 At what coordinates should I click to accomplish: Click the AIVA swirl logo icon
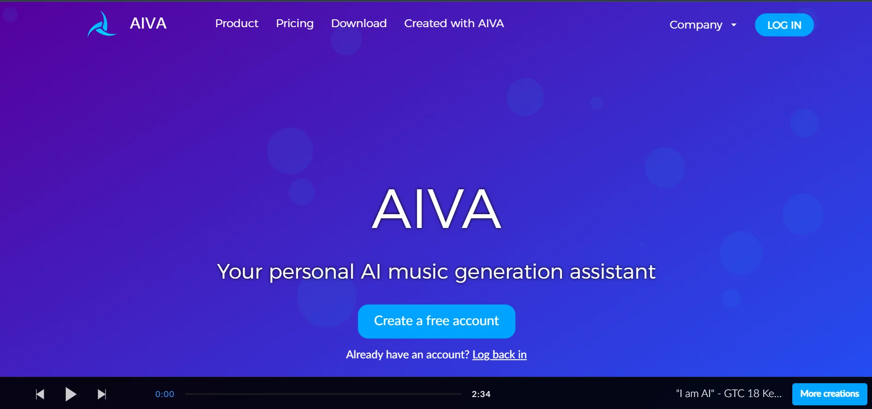tap(102, 24)
